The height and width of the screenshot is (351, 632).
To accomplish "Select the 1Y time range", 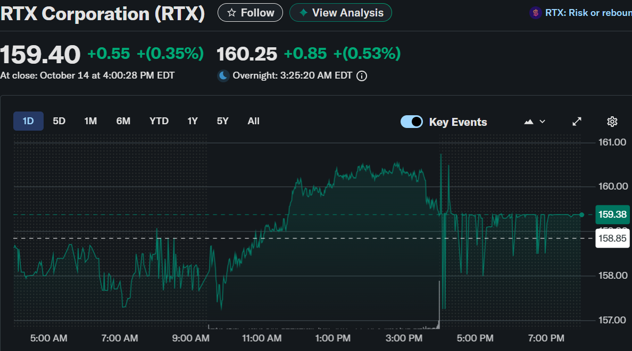I will pyautogui.click(x=193, y=121).
